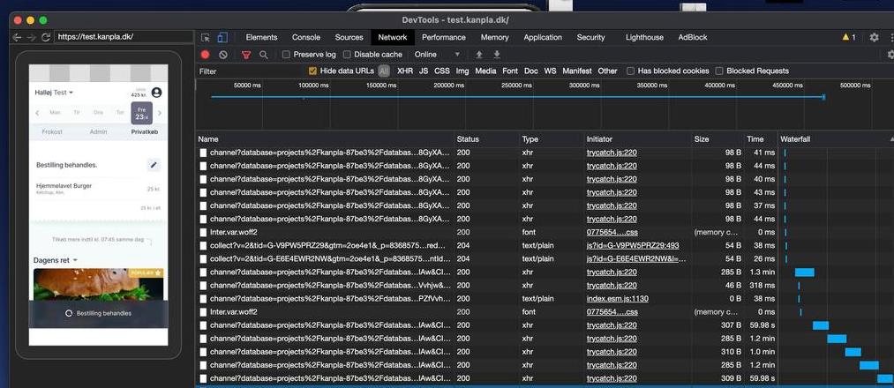Open DevTools settings gear

[874, 37]
